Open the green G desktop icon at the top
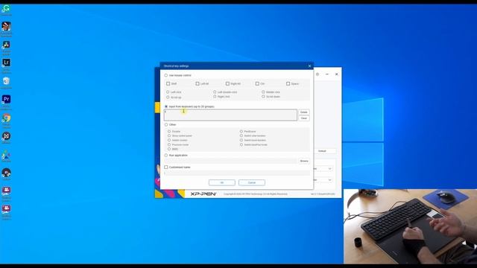This screenshot has height=268, width=477. click(x=6, y=8)
